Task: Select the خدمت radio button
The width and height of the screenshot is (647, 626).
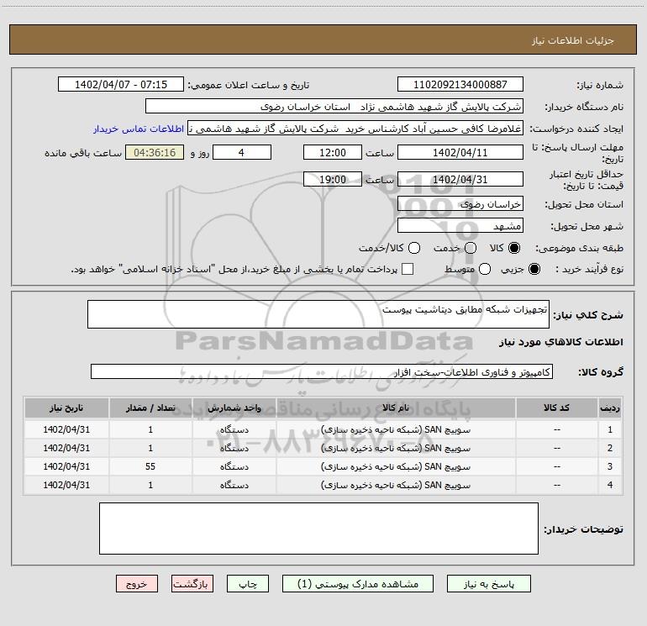Action: click(471, 248)
